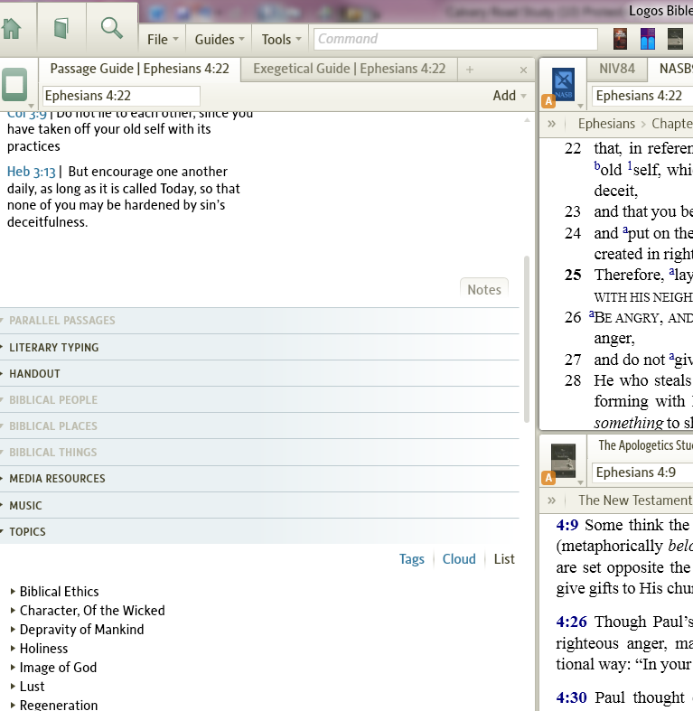
Task: Expand Biblical People section
Action: 259,400
